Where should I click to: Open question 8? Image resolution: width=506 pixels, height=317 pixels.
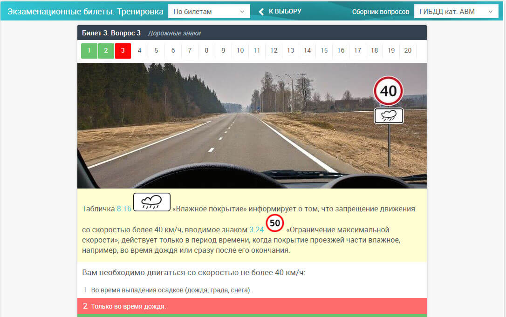click(206, 51)
